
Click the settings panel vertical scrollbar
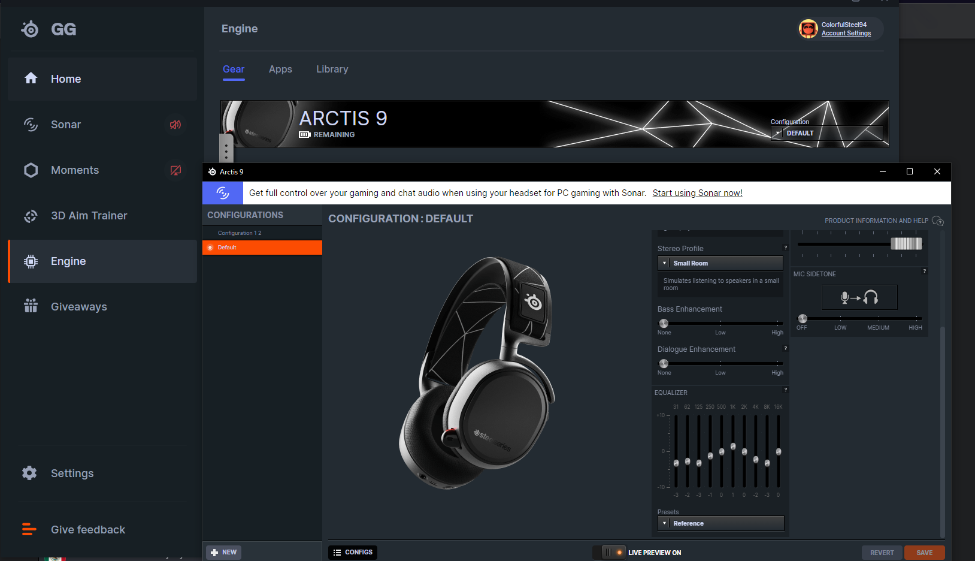click(943, 432)
